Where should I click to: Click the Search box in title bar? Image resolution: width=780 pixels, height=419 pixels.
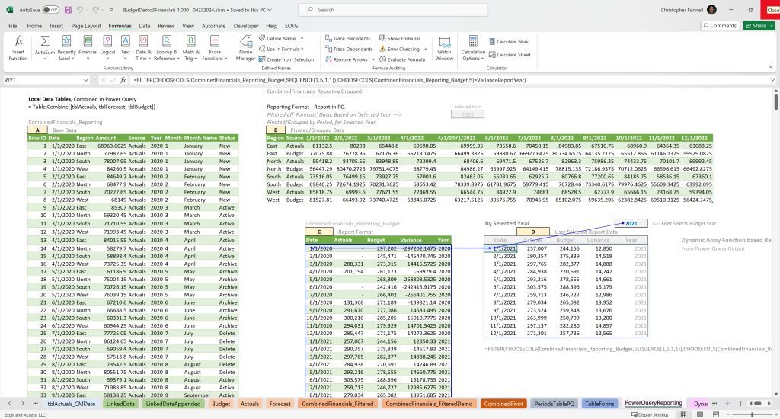(393, 10)
